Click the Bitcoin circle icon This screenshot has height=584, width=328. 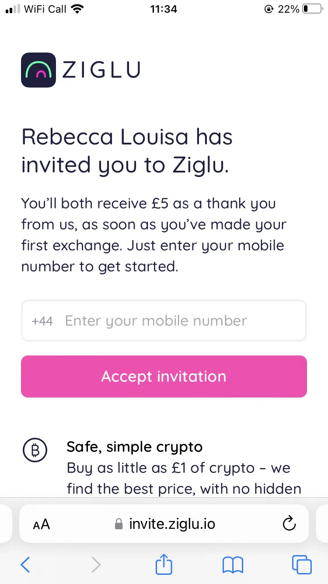tap(35, 450)
